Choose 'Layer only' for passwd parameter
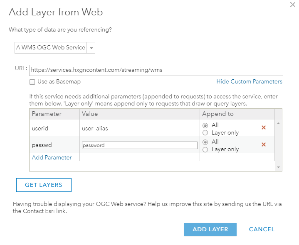 click(205, 149)
